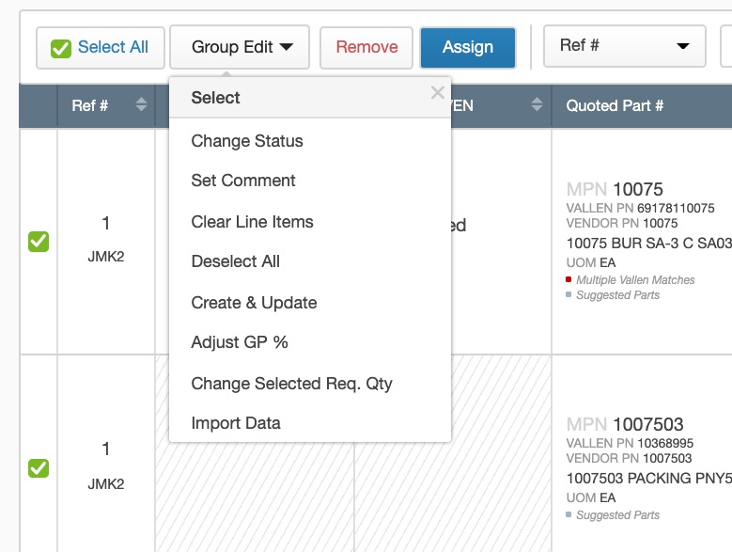Choose Change Status from the menu
The image size is (732, 552).
coord(247,141)
